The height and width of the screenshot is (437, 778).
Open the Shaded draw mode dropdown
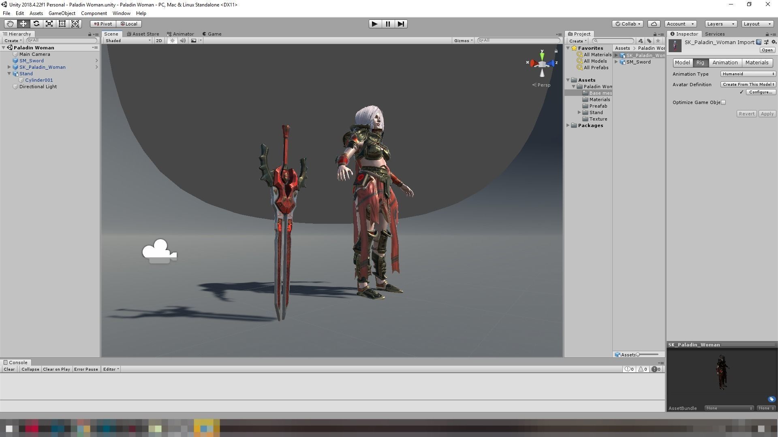128,40
